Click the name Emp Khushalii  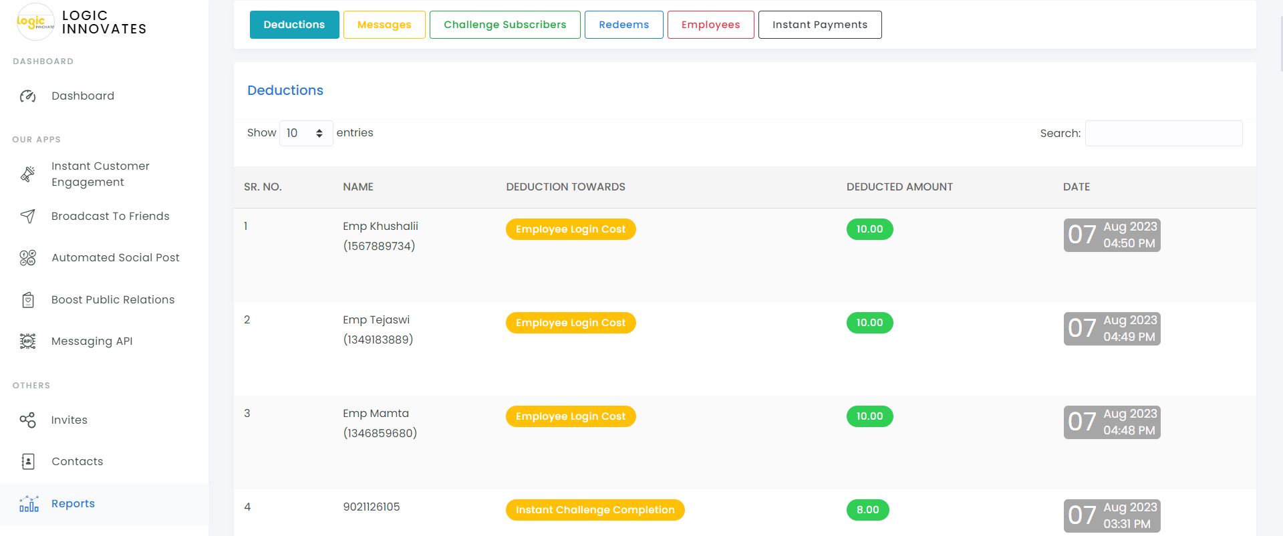pos(380,226)
